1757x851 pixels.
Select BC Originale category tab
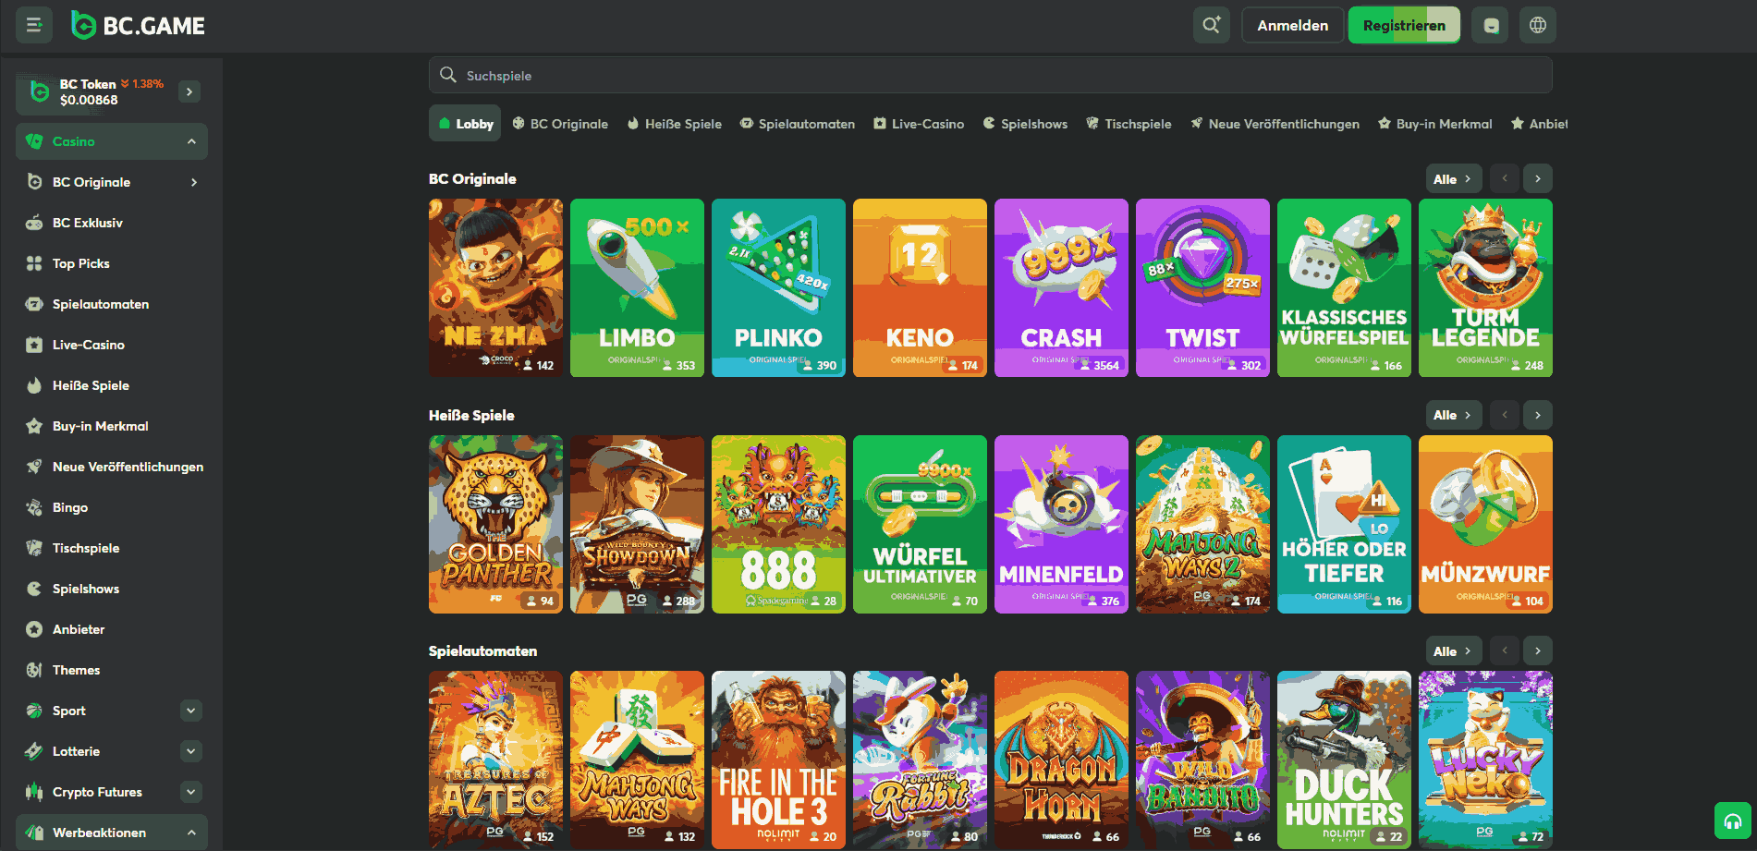click(560, 123)
